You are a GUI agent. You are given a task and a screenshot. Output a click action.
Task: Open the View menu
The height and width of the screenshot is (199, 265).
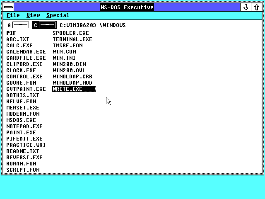(x=33, y=15)
